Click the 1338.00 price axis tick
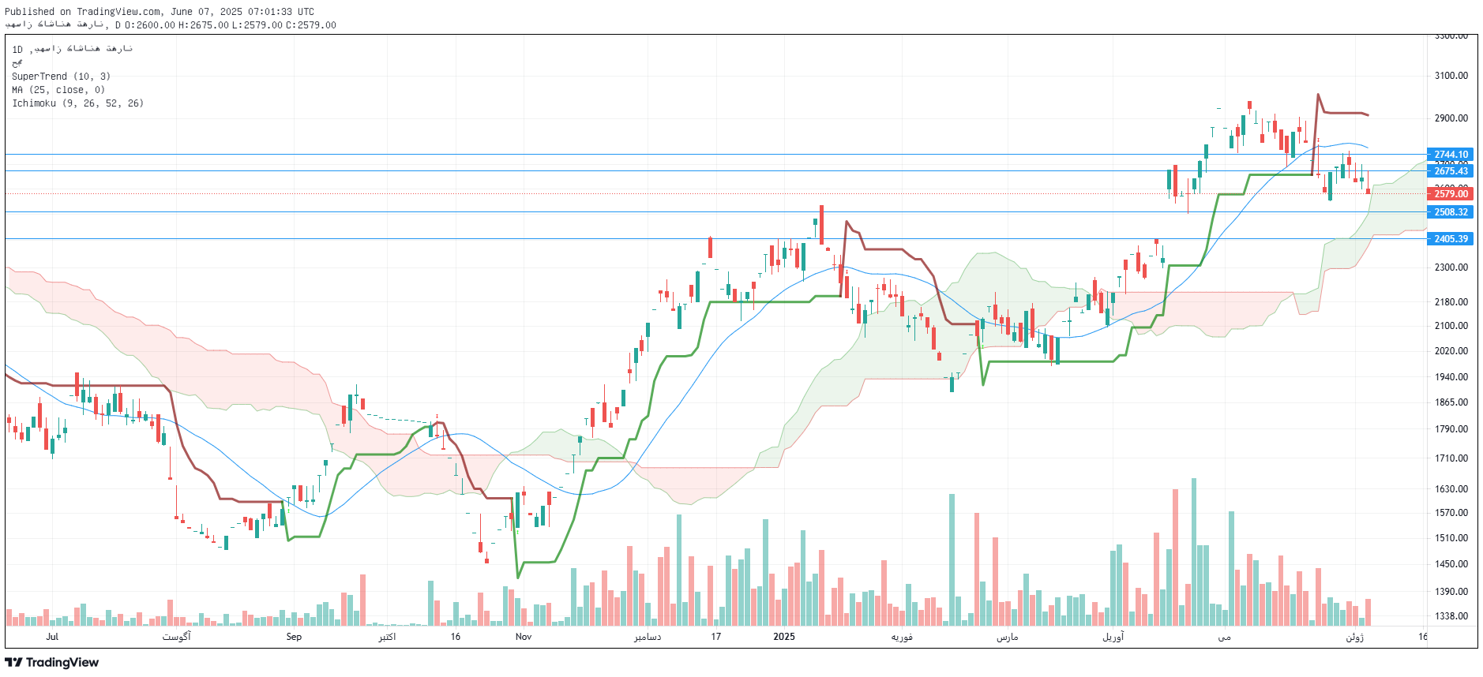1483x677 pixels. 1451,616
